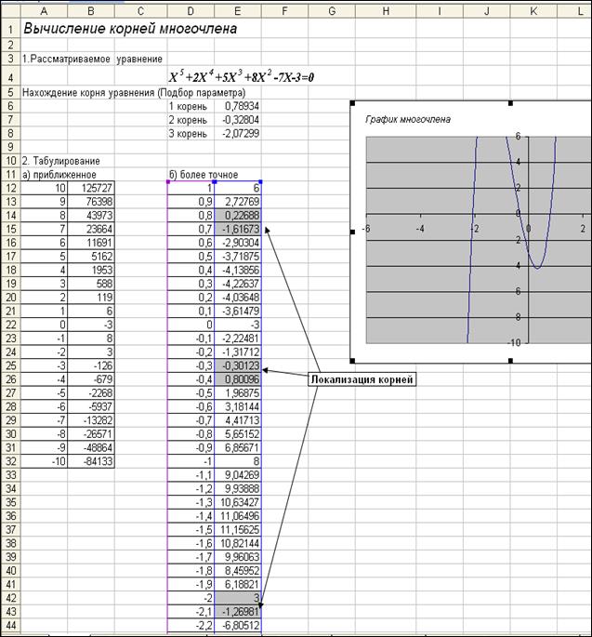Select cell with value -4,22637
The width and height of the screenshot is (592, 637).
pos(238,284)
